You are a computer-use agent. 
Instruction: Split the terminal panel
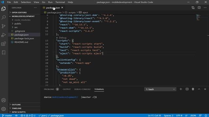pyautogui.click(x=187, y=89)
